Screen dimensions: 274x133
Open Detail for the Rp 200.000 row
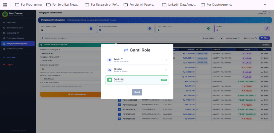point(265,67)
